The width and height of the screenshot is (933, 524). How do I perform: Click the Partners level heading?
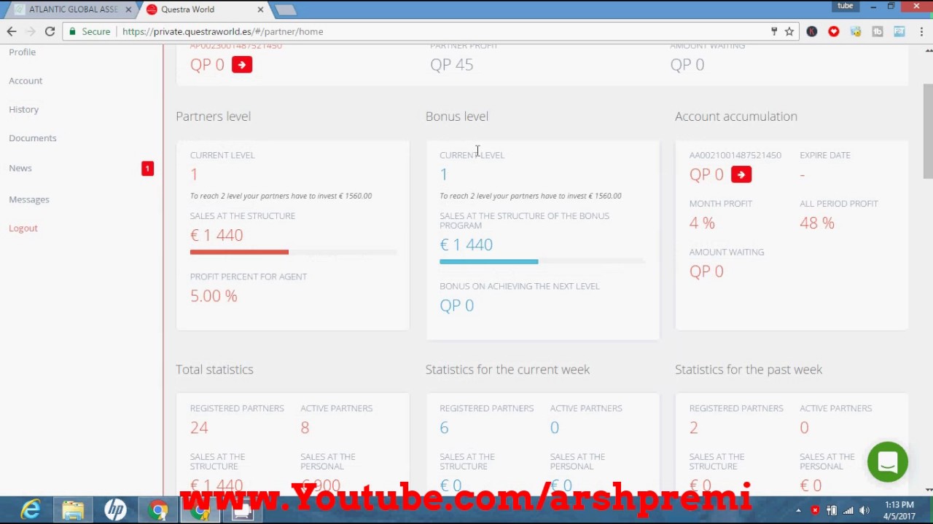[213, 116]
